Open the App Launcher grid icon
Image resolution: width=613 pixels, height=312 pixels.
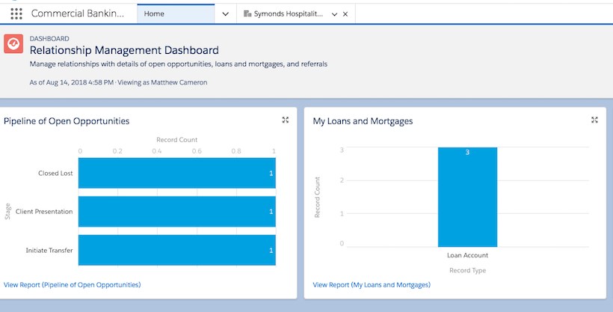(16, 14)
